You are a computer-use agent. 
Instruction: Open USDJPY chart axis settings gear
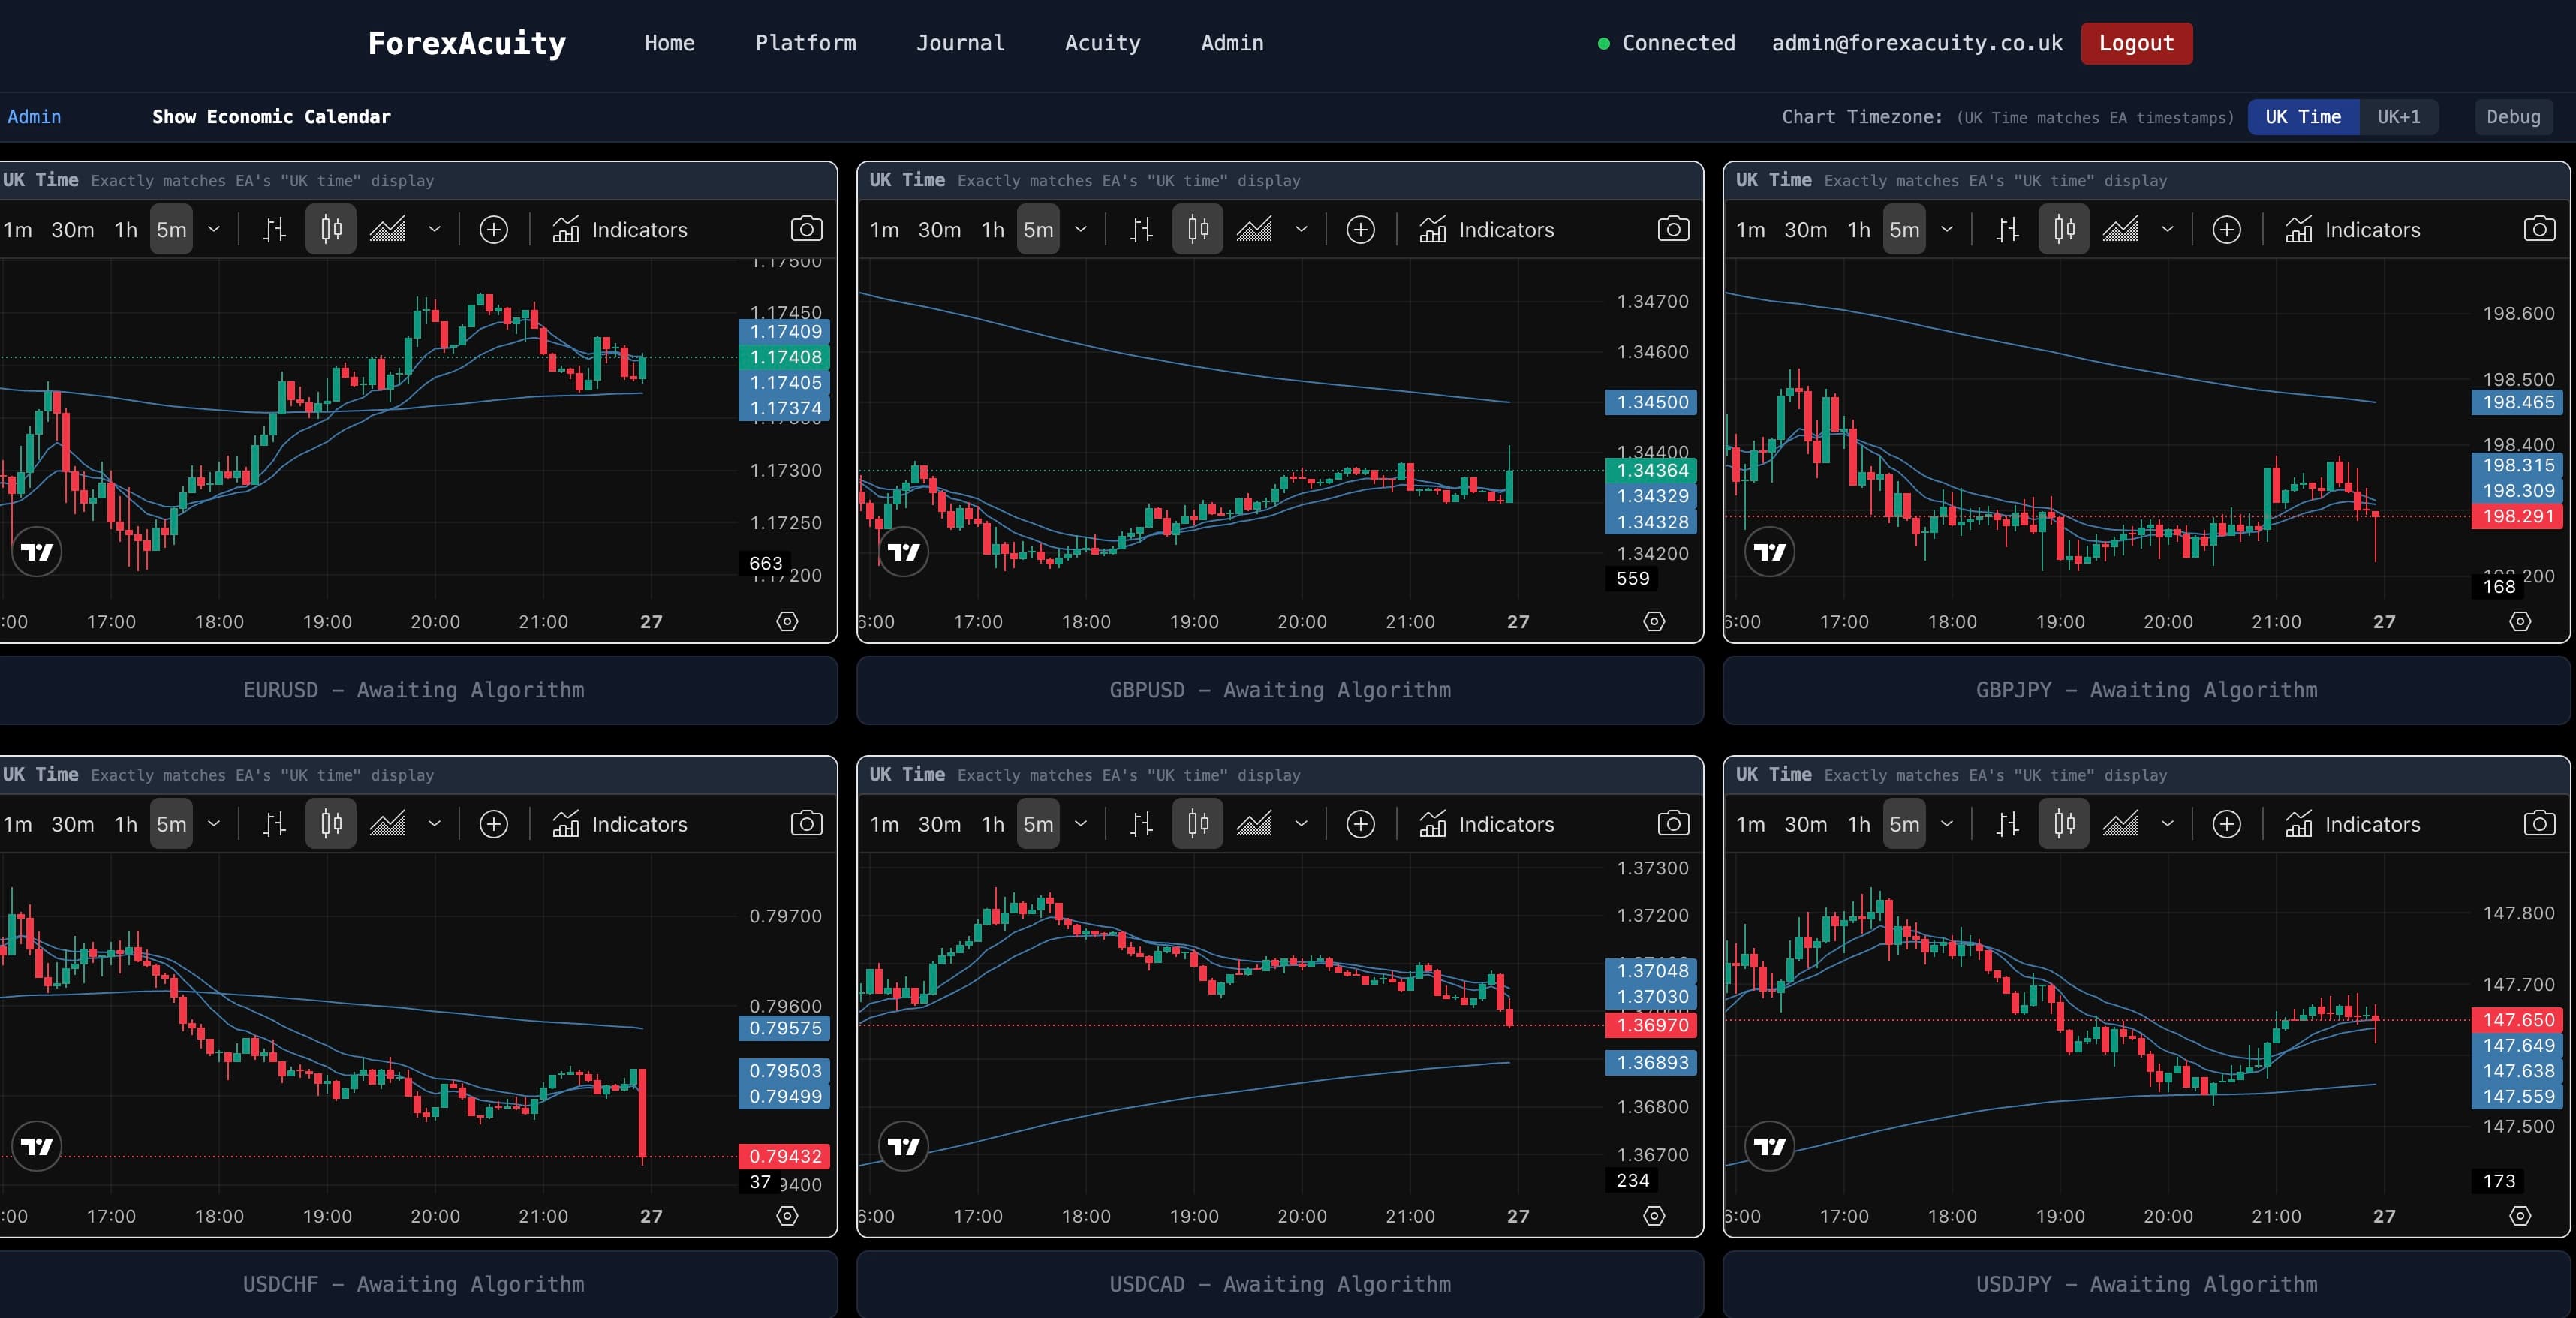click(x=2520, y=1215)
